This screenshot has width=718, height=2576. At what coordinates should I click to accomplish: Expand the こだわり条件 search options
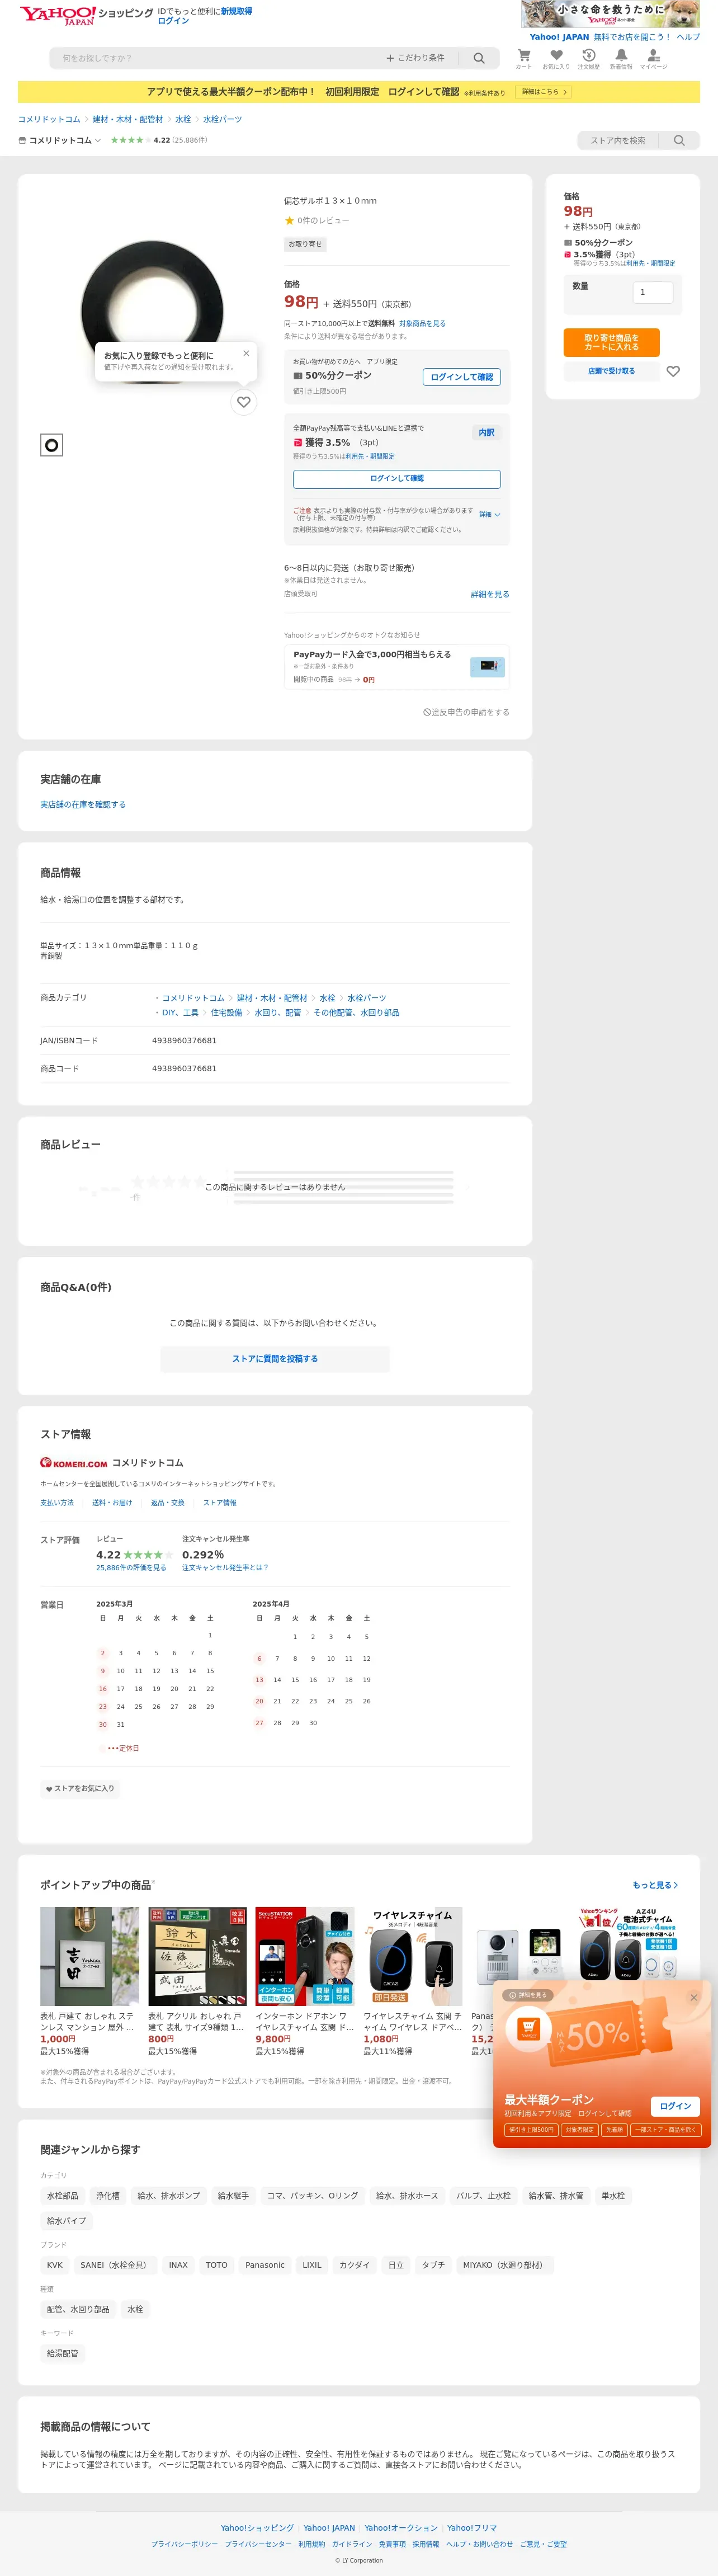point(415,58)
